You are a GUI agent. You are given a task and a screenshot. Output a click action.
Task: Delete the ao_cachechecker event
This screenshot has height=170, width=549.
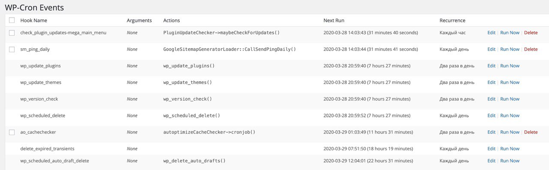(531, 132)
